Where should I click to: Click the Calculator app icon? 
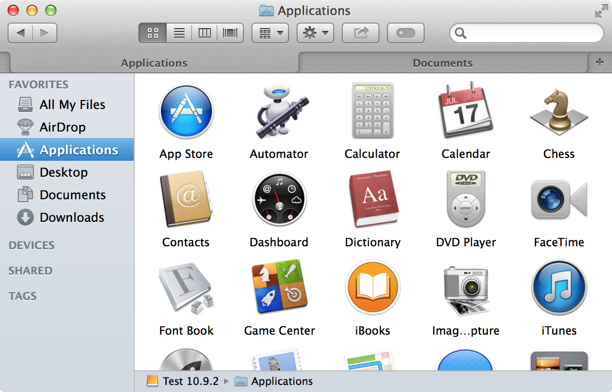point(372,111)
